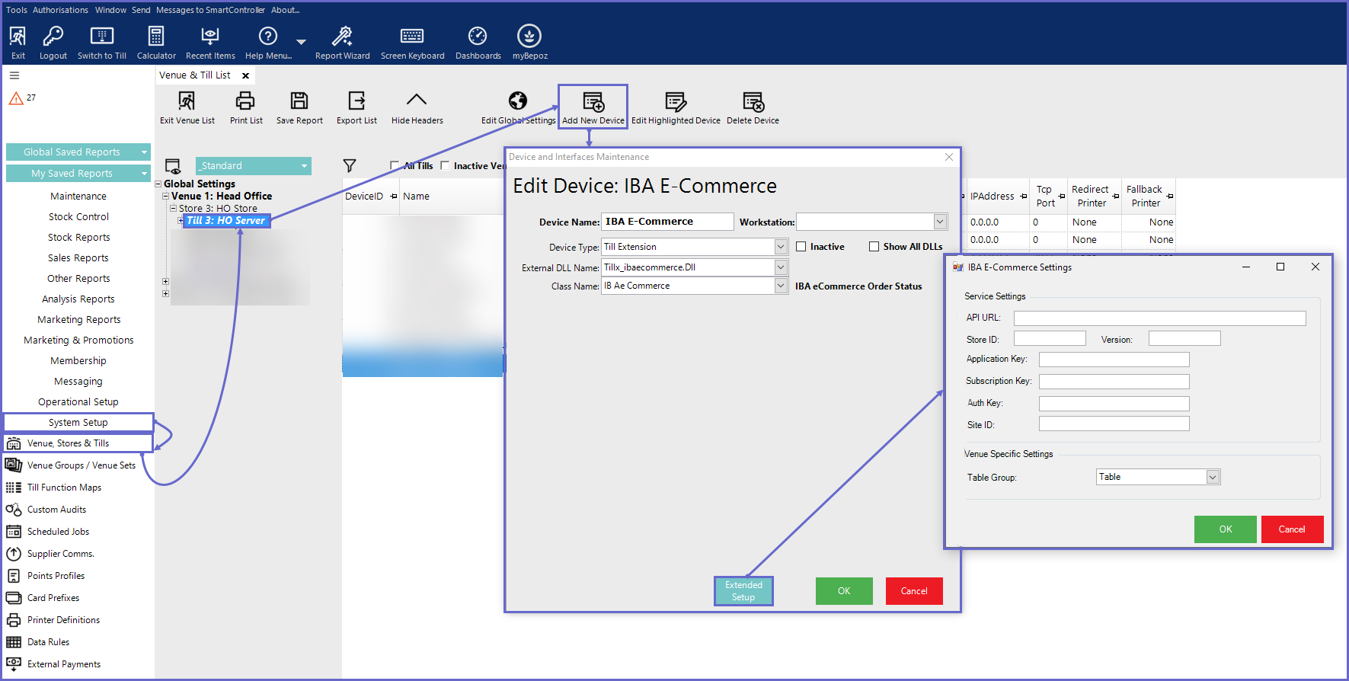Toggle the All Tills checkbox
Screen dimensions: 1349x681
tap(395, 165)
